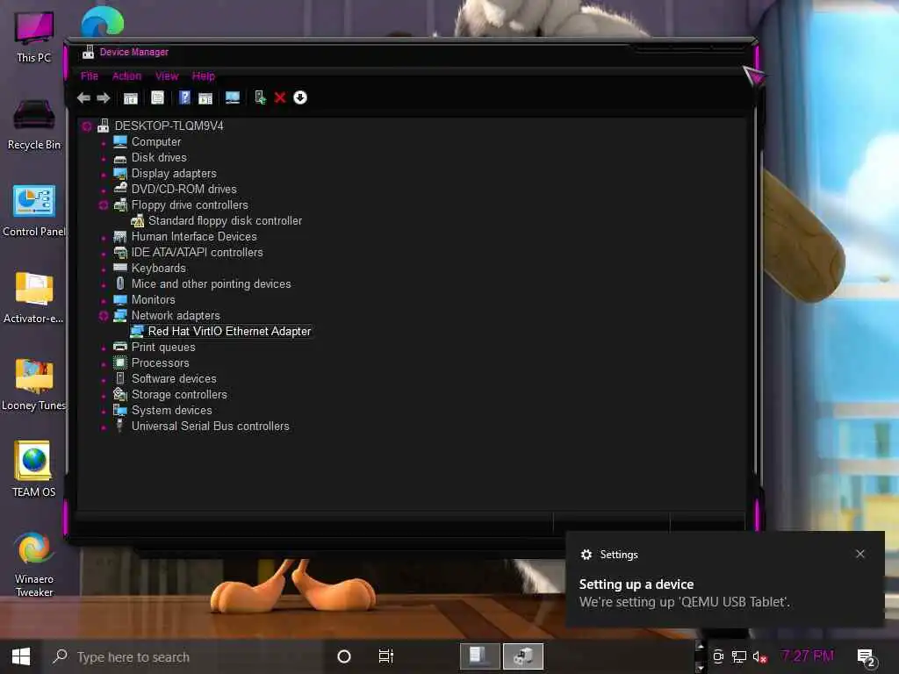899x674 pixels.
Task: Click the Keyboards category icon
Action: point(120,268)
